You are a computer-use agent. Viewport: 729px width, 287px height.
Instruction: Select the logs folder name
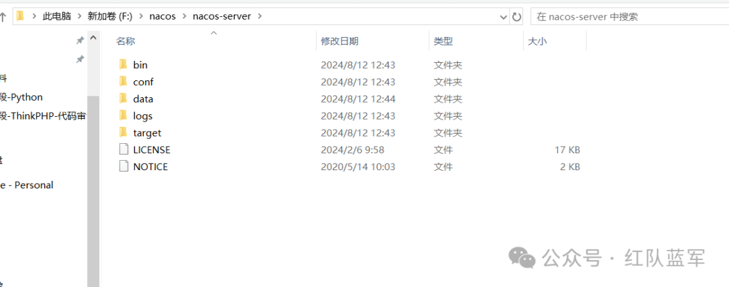click(x=142, y=116)
